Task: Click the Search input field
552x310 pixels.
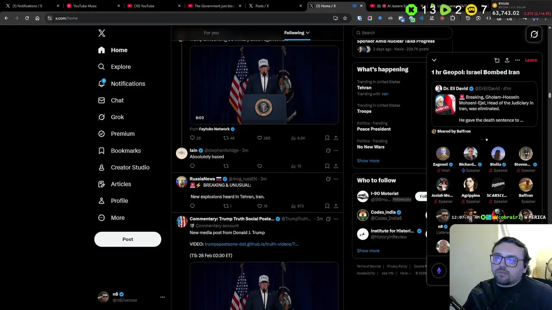Action: (402, 33)
